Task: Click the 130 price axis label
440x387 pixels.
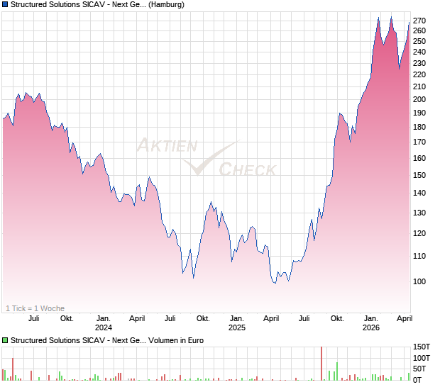Action: click(419, 213)
